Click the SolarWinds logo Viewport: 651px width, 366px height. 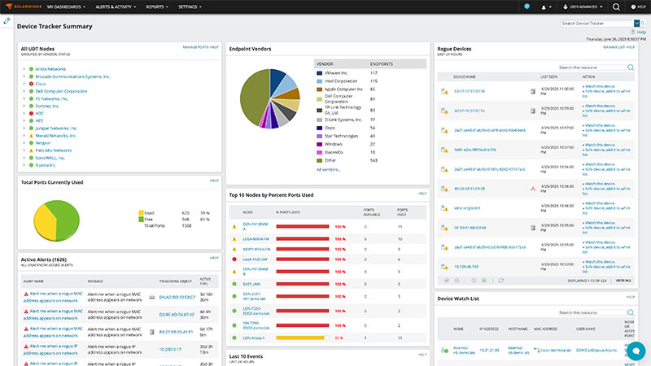pos(24,7)
